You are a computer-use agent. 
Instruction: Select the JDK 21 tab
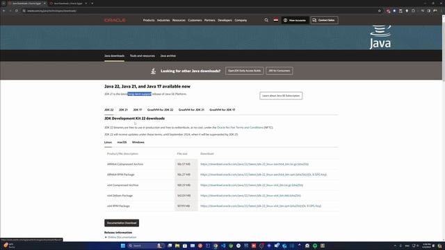coord(123,110)
